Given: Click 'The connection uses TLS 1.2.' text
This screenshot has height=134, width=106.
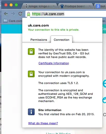Looking at the screenshot, I should 58,83.
